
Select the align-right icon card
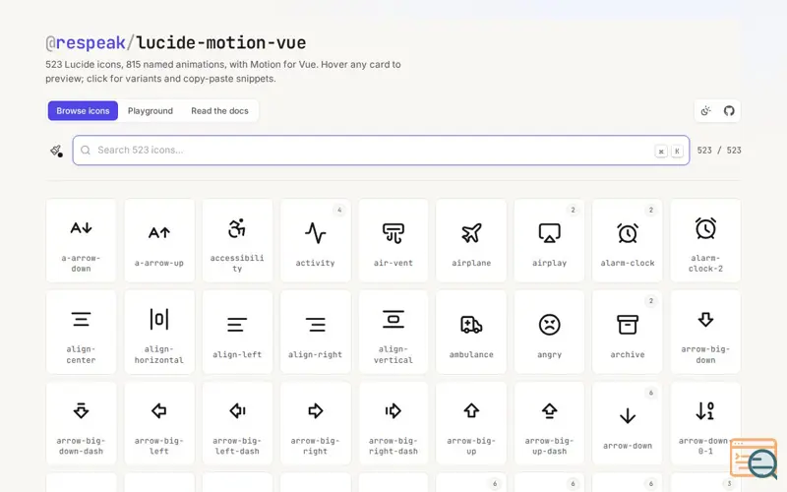click(x=315, y=332)
